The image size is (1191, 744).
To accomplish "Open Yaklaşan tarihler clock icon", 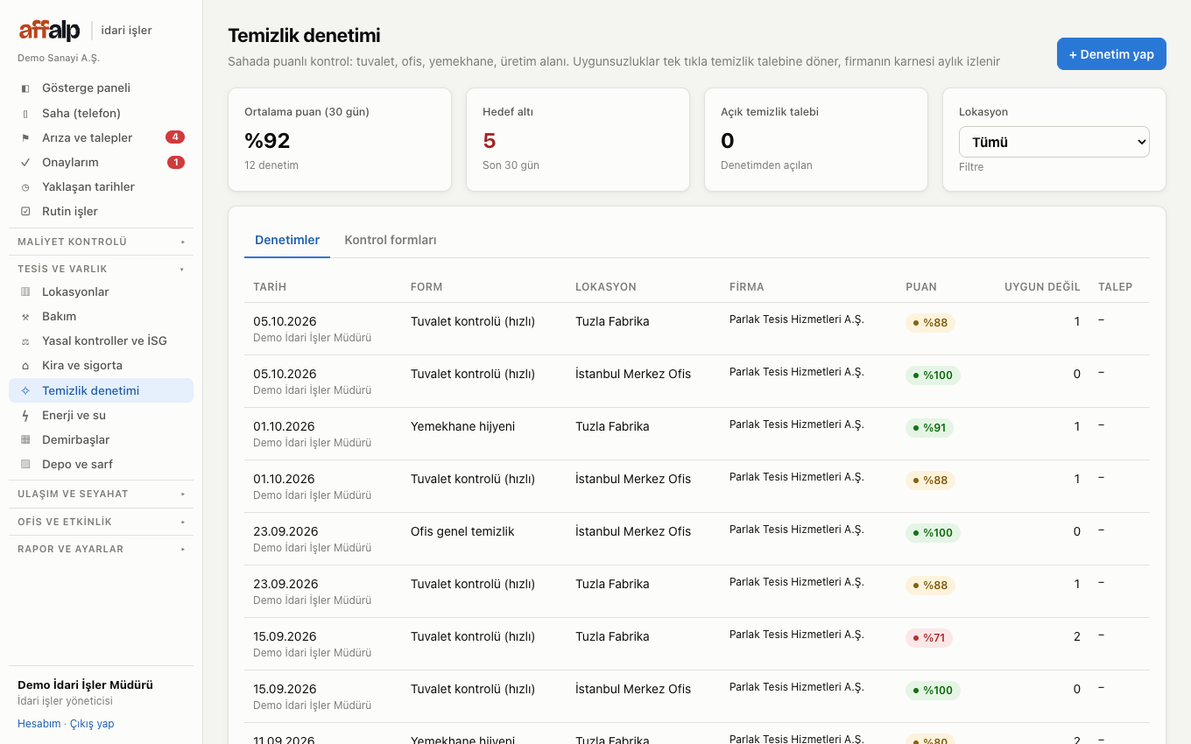I will [x=25, y=186].
